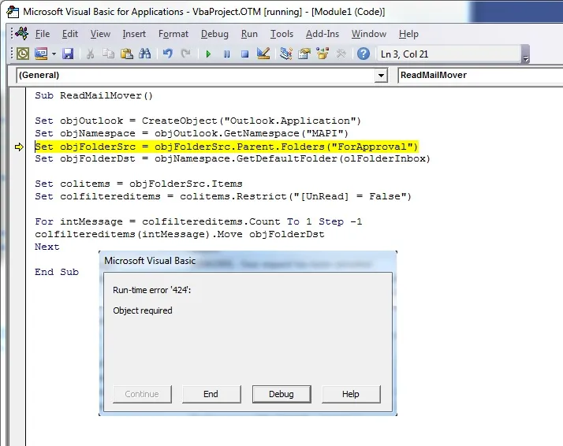The image size is (563, 446).
Task: Click the View Microsoft Outlook toolbar icon
Action: [23, 54]
